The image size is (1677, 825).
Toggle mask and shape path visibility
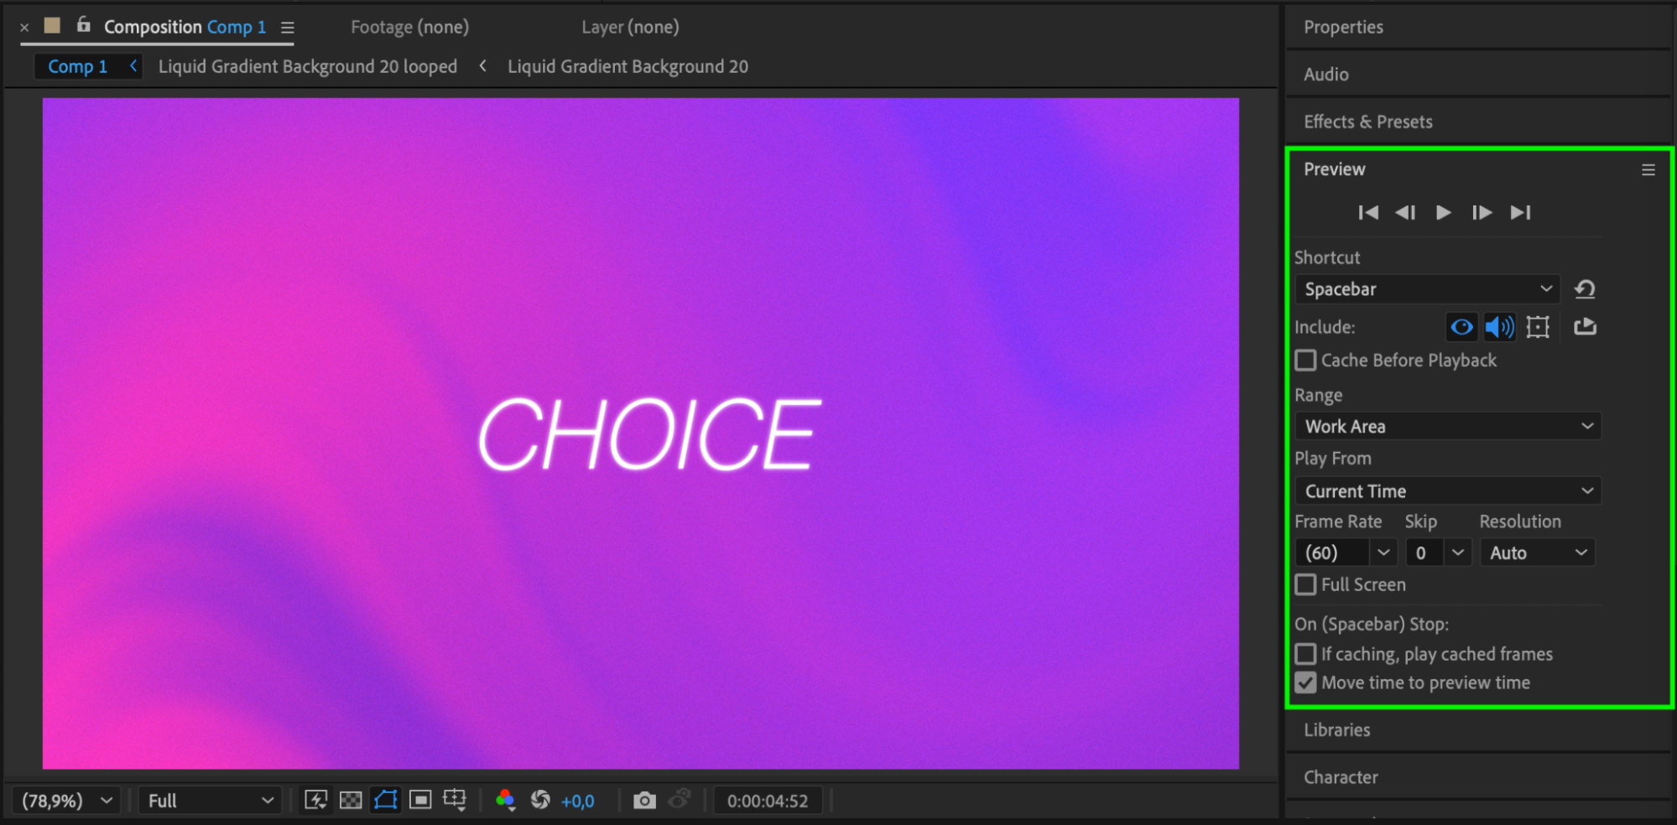386,800
